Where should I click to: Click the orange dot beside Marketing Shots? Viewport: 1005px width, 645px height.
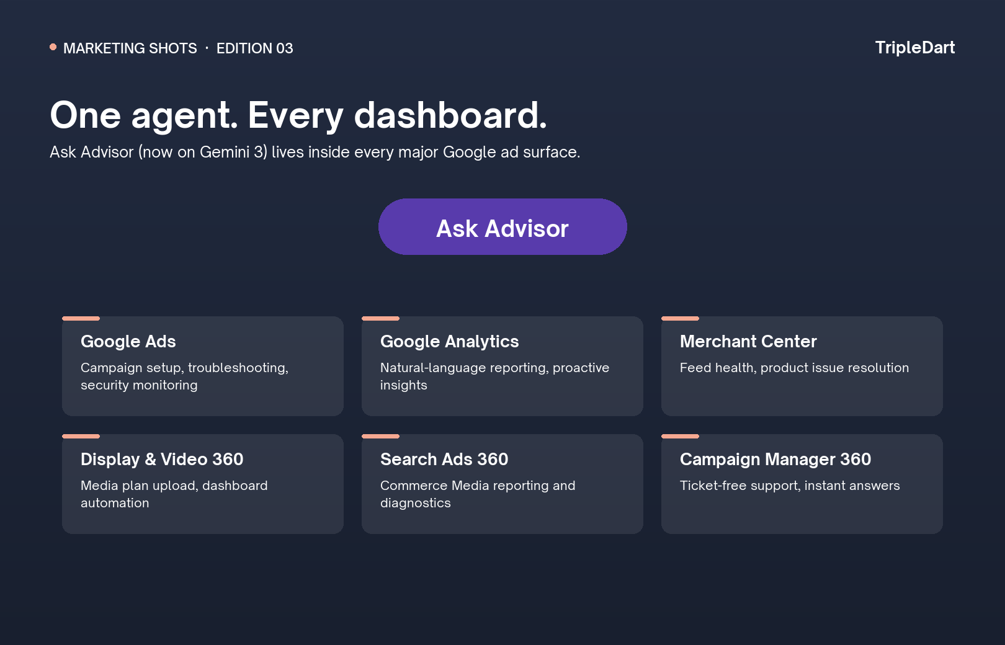(x=53, y=47)
